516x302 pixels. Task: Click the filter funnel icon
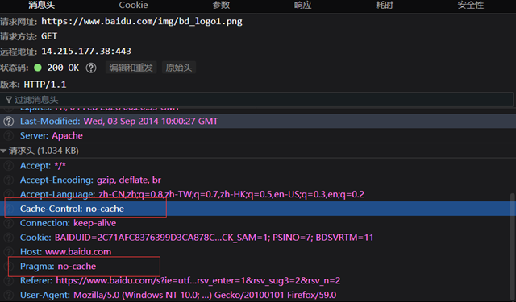click(x=9, y=100)
